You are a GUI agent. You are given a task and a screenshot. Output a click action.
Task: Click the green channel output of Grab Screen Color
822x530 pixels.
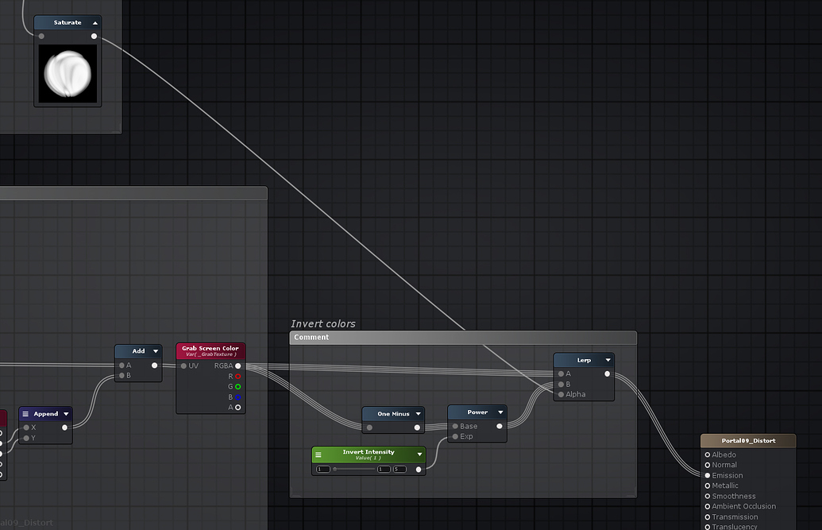[x=239, y=387]
